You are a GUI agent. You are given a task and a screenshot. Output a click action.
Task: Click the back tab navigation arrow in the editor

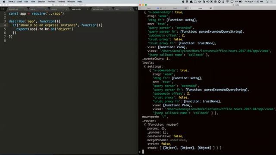pos(2,9)
